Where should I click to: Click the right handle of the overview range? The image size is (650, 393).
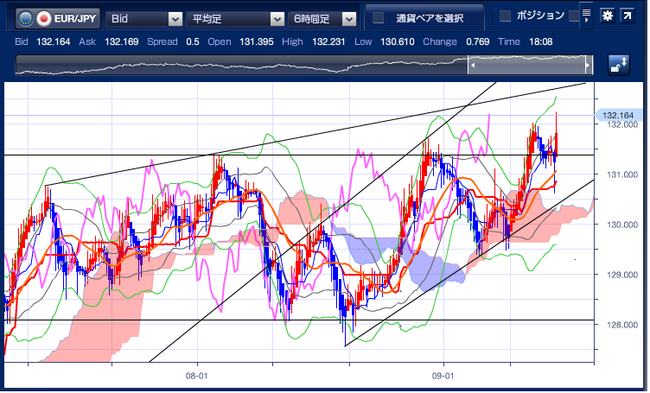click(588, 65)
